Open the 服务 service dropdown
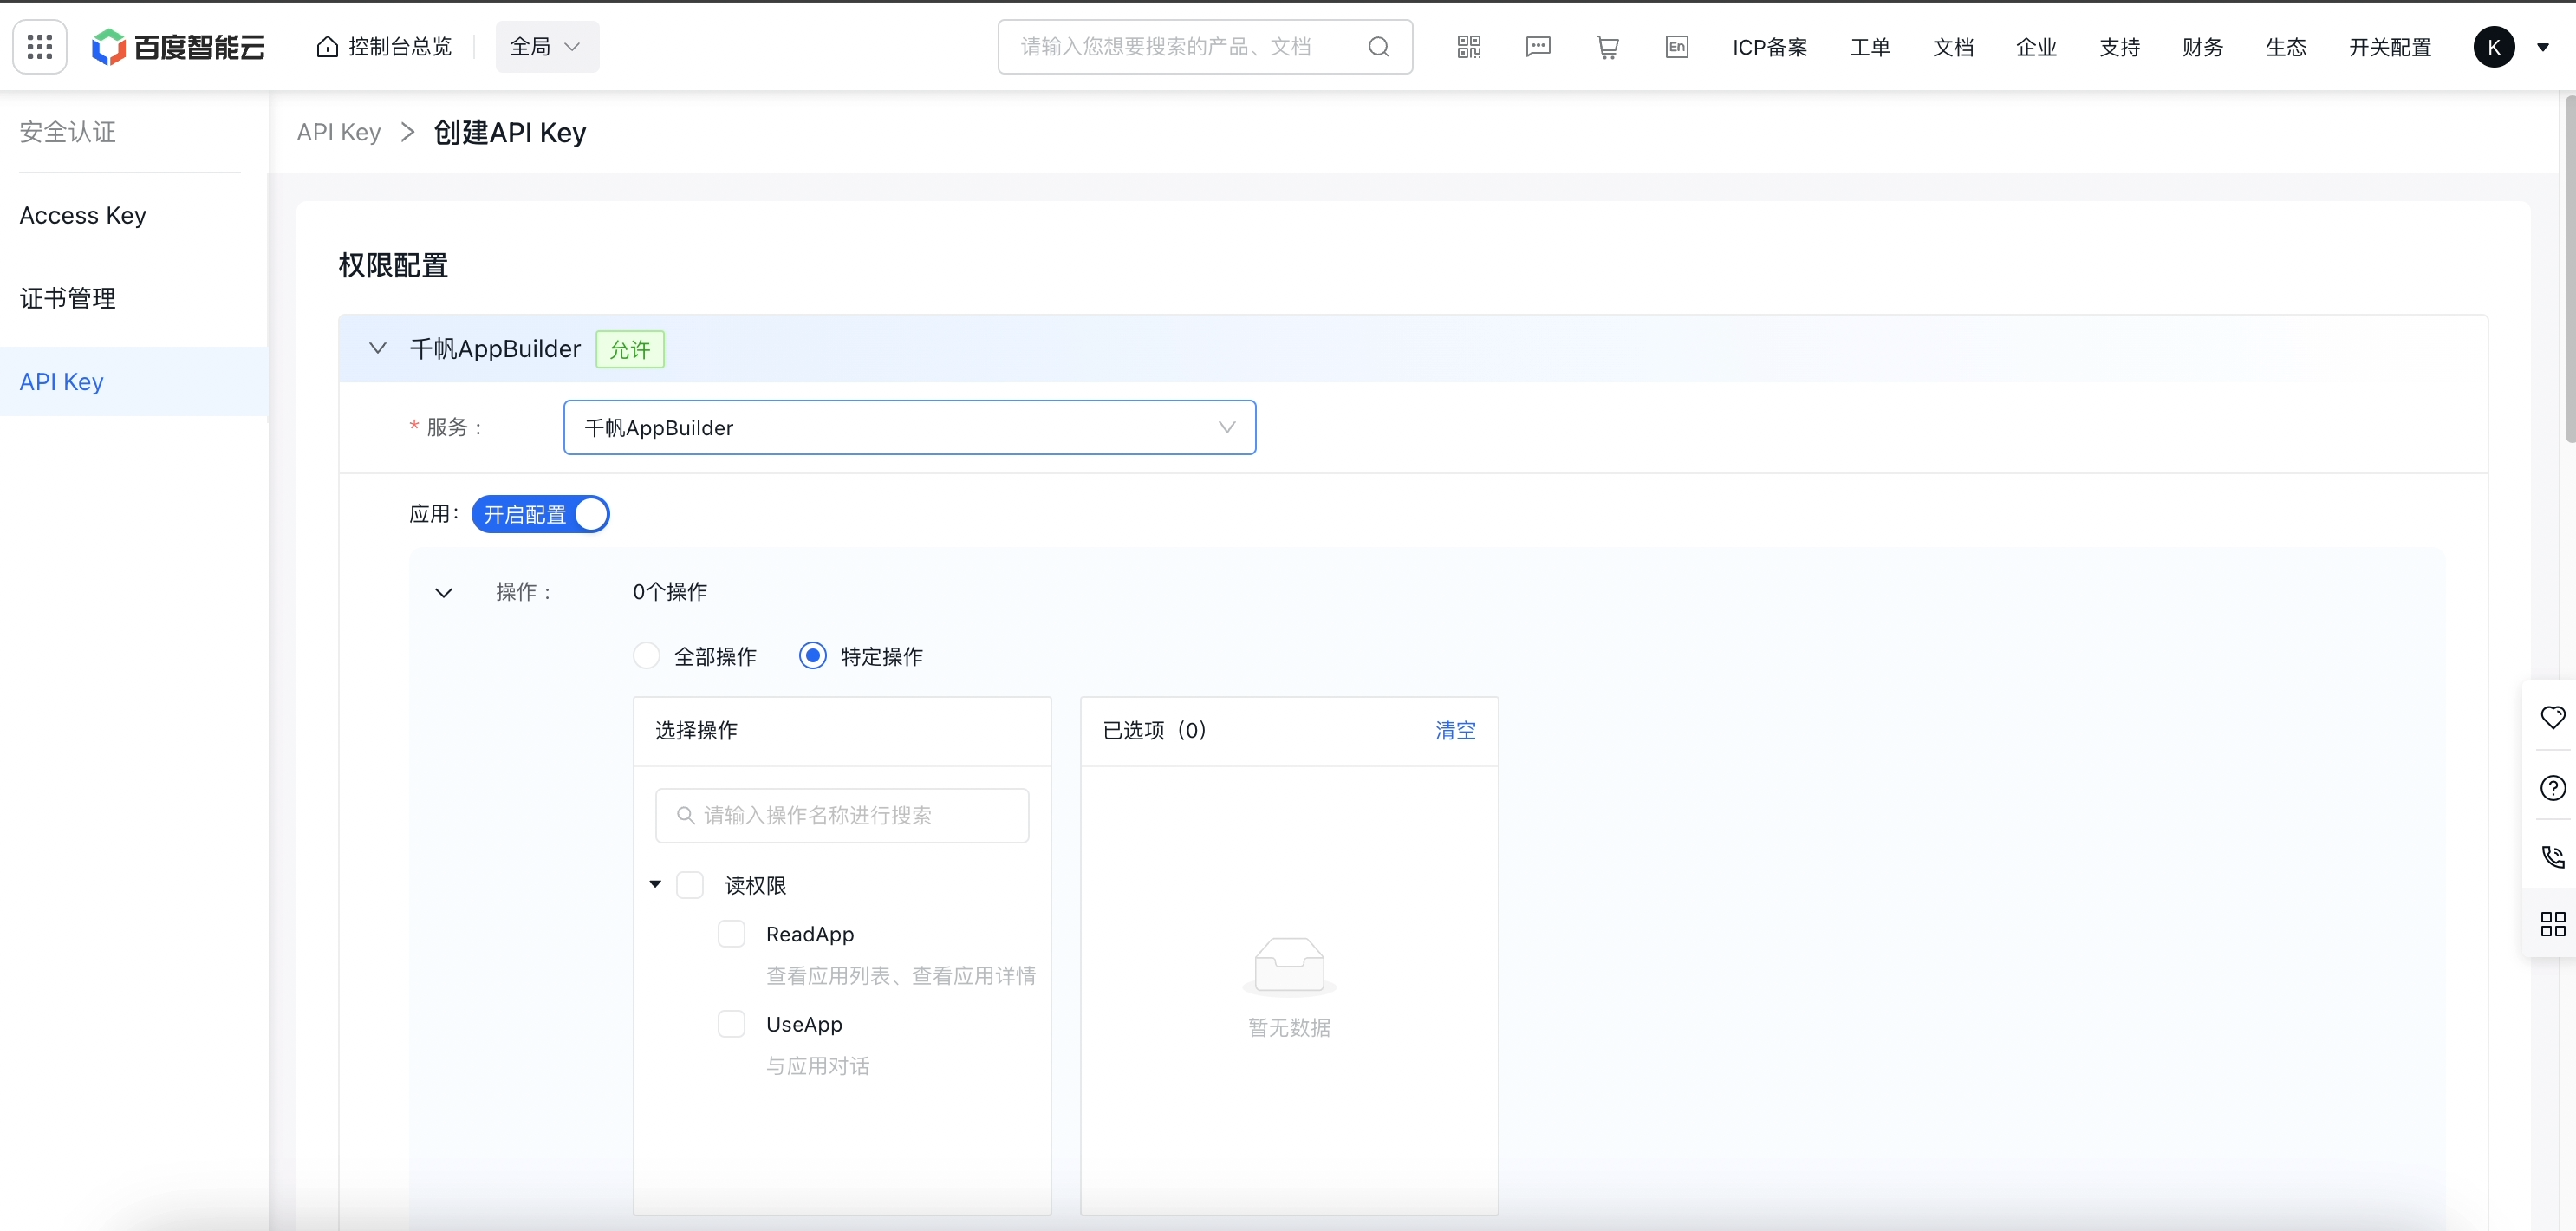 coord(910,427)
